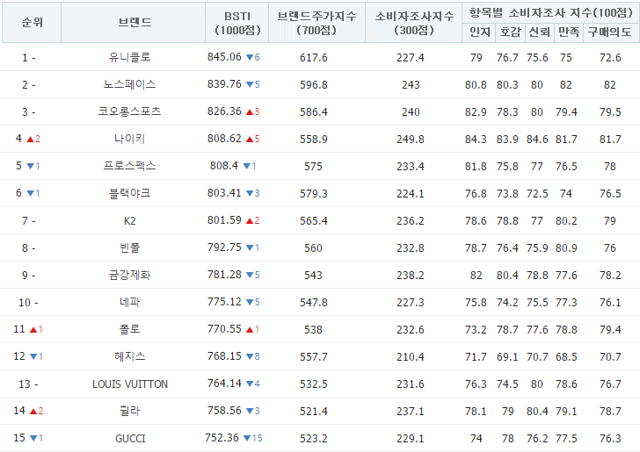Click brand name 빈폴

(130, 248)
